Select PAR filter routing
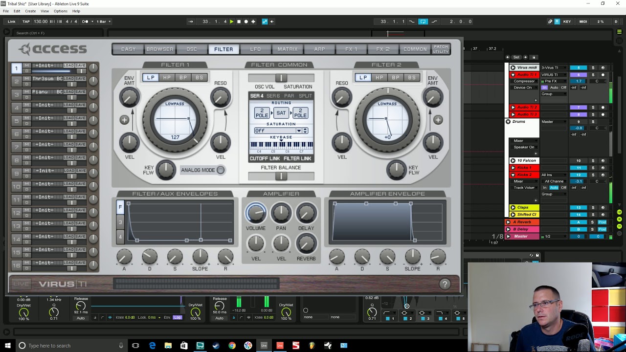 coord(289,96)
